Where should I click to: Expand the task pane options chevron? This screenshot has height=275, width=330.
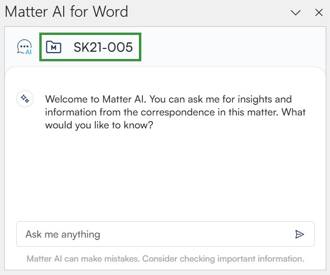pyautogui.click(x=296, y=12)
